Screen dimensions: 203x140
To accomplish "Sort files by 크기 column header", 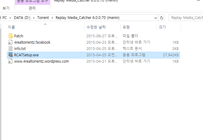I will click(x=162, y=27).
